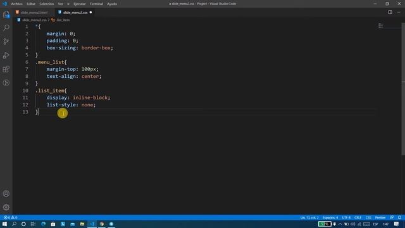Switch to slide_menu2.html tab
The image size is (405, 228).
34,12
